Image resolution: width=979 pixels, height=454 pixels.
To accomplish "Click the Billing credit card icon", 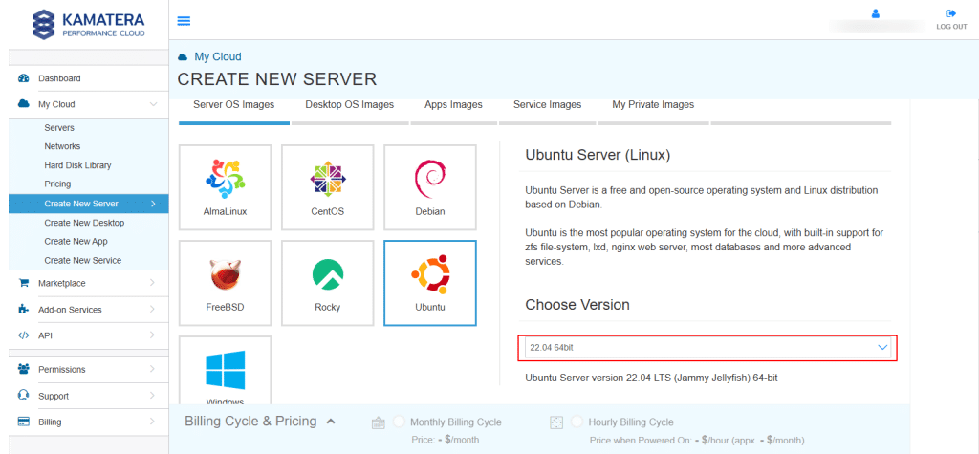I will [24, 422].
